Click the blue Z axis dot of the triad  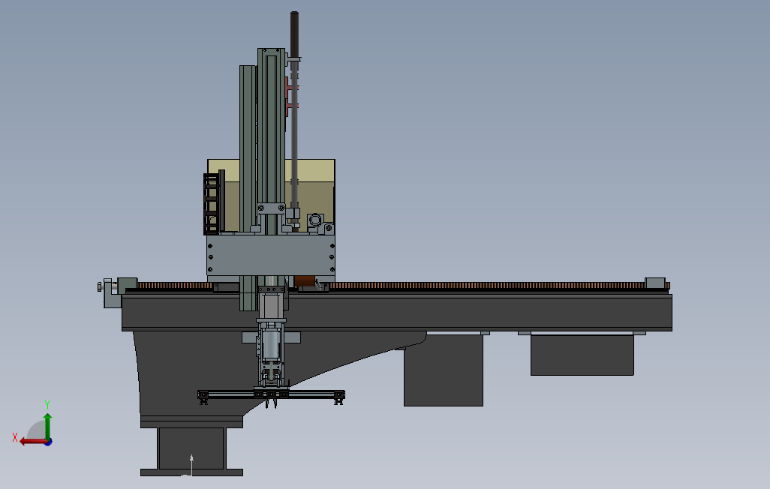(x=49, y=442)
